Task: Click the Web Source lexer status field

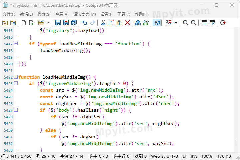Action: (158, 156)
